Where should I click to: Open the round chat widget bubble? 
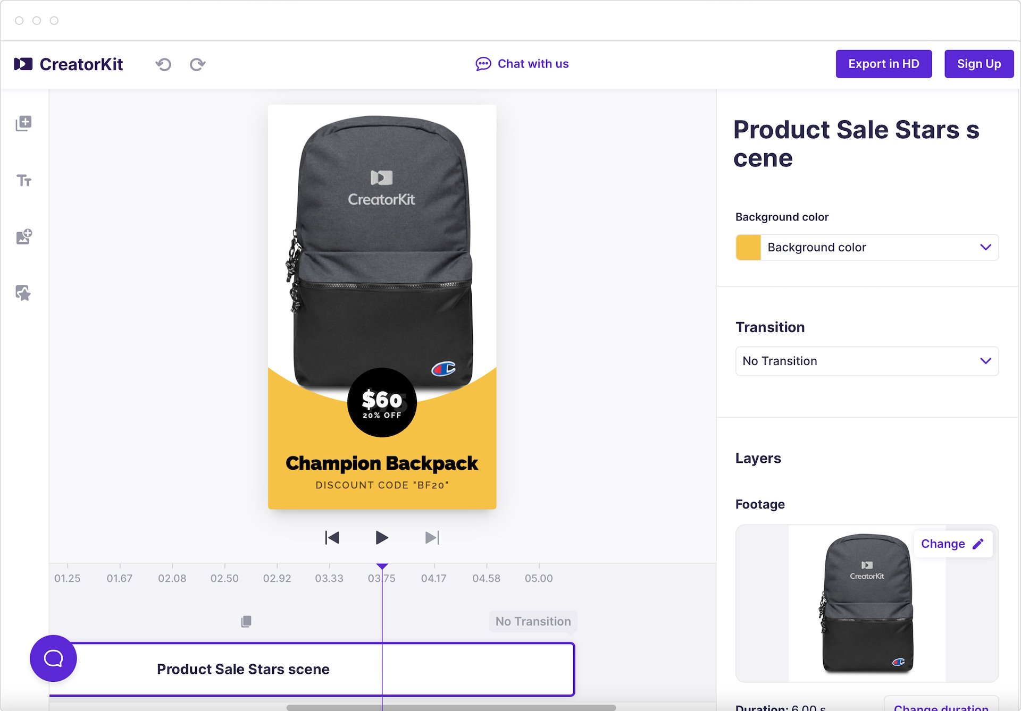(x=53, y=658)
